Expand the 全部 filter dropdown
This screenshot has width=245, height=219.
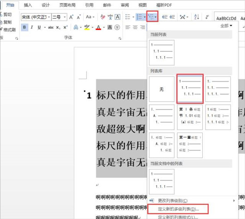click(226, 26)
